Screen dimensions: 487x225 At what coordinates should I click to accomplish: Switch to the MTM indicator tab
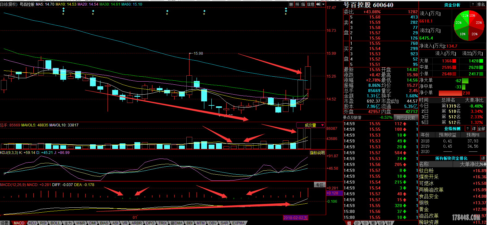[x=201, y=223]
